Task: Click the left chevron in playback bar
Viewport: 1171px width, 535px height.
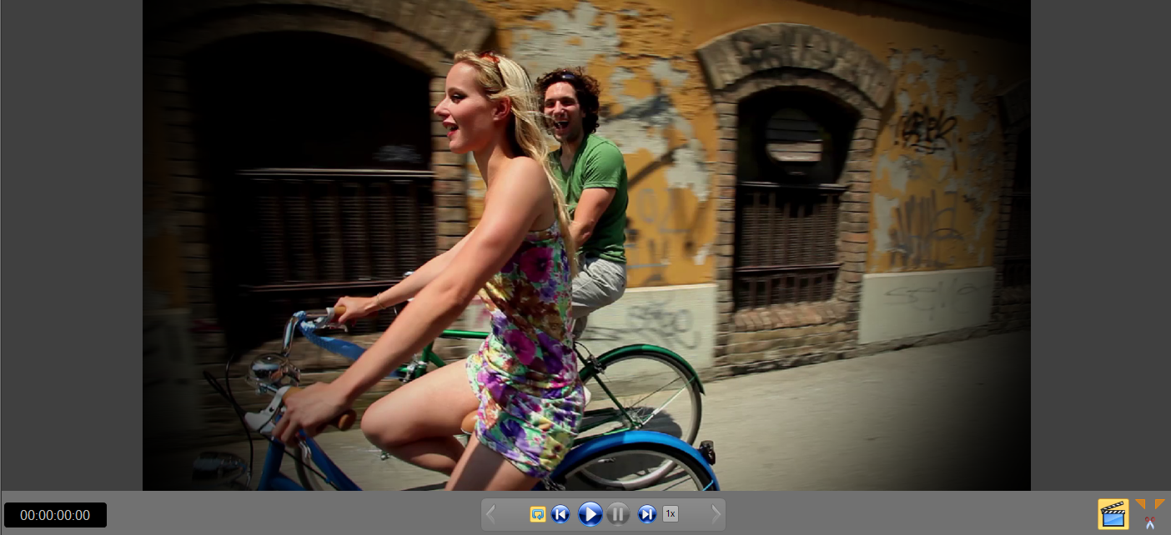Action: 491,514
